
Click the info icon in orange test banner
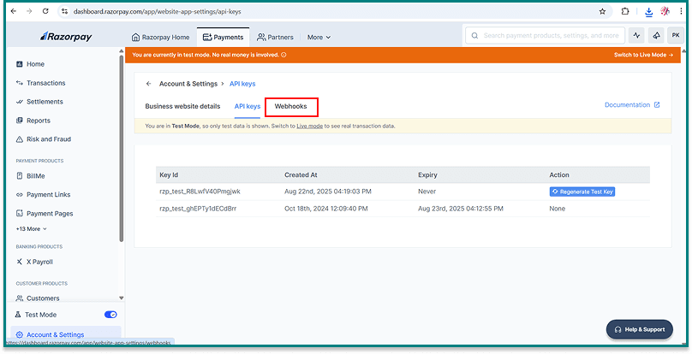point(283,55)
